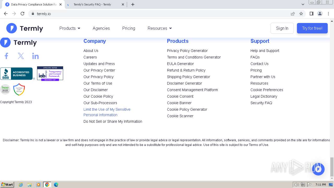The image size is (334, 188).
Task: Open the blue chat widget button
Action: [x=318, y=169]
